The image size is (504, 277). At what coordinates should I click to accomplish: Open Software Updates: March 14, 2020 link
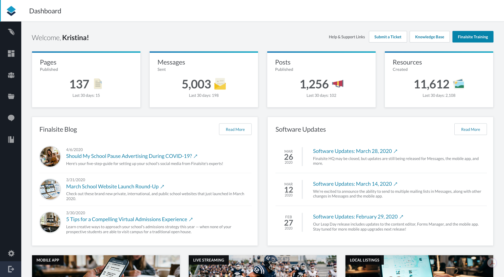click(x=355, y=184)
